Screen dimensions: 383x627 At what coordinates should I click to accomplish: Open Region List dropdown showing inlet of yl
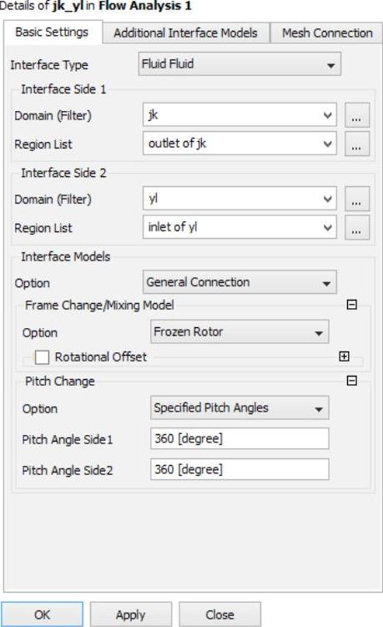[x=239, y=227]
